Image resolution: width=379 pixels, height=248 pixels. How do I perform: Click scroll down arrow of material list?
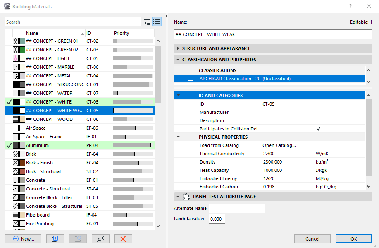158,226
